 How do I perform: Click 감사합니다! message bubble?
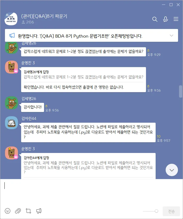click(x=33, y=107)
